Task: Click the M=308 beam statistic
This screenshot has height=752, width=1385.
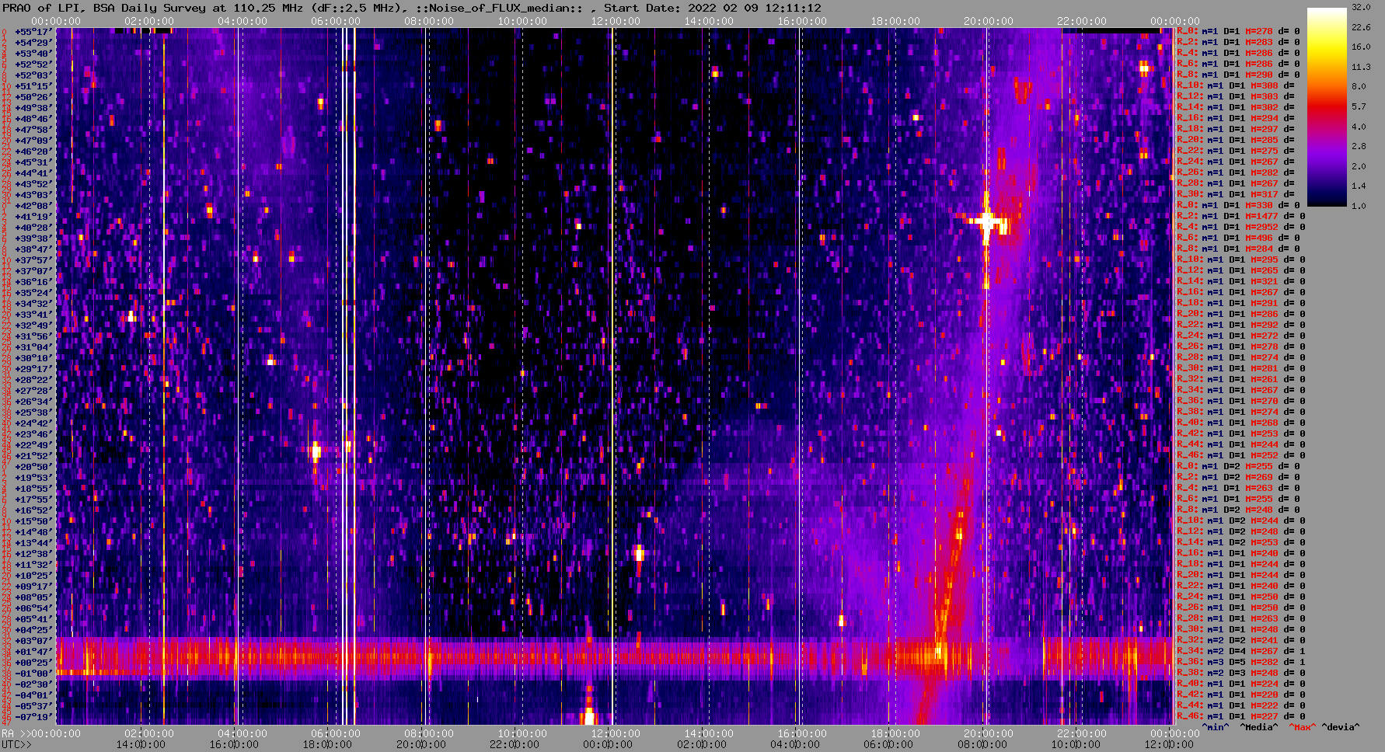Action: (1264, 85)
